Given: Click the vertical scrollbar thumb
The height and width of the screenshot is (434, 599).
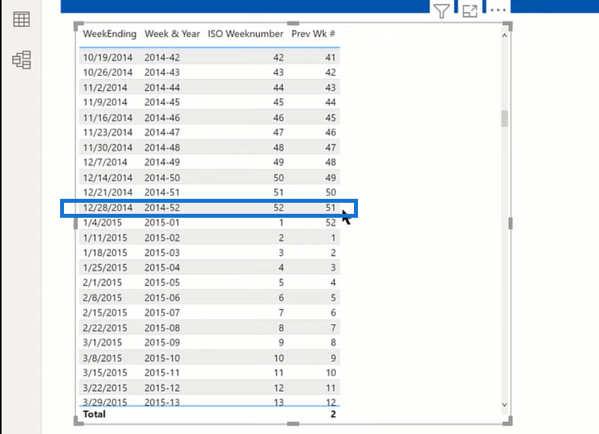Looking at the screenshot, I should (505, 118).
